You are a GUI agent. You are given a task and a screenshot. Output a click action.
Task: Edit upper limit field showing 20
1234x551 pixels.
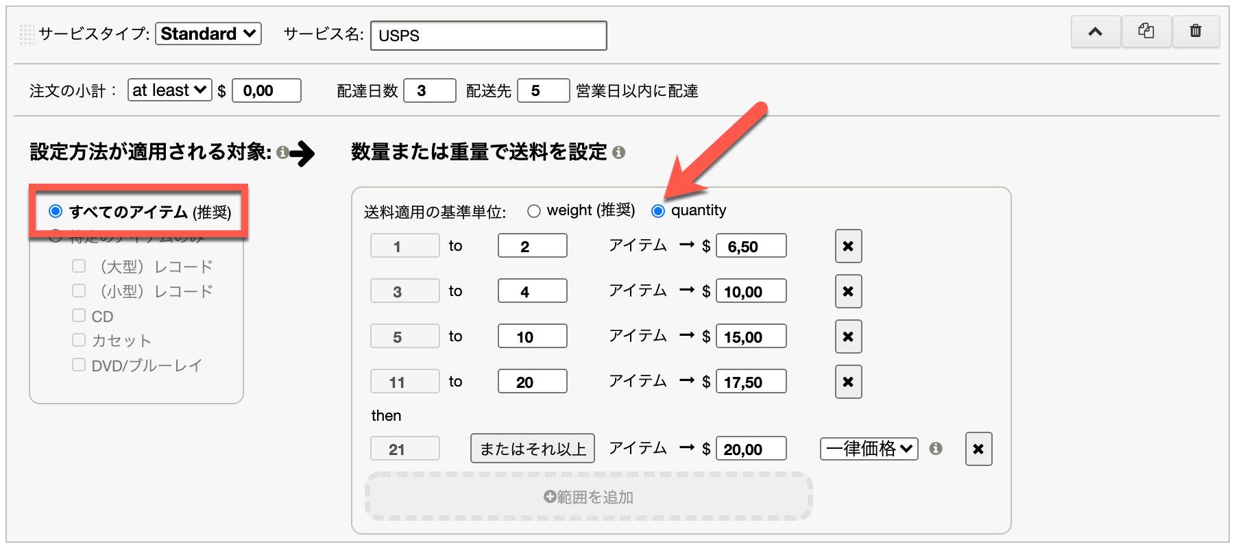pos(533,381)
